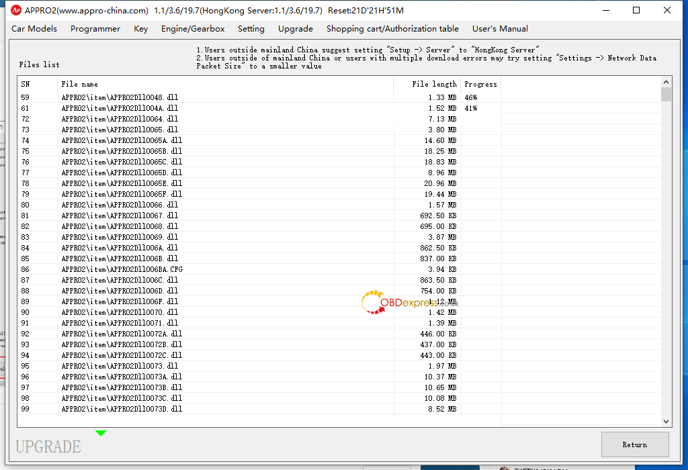
Task: Click the 446.00 KB file length
Action: point(438,334)
